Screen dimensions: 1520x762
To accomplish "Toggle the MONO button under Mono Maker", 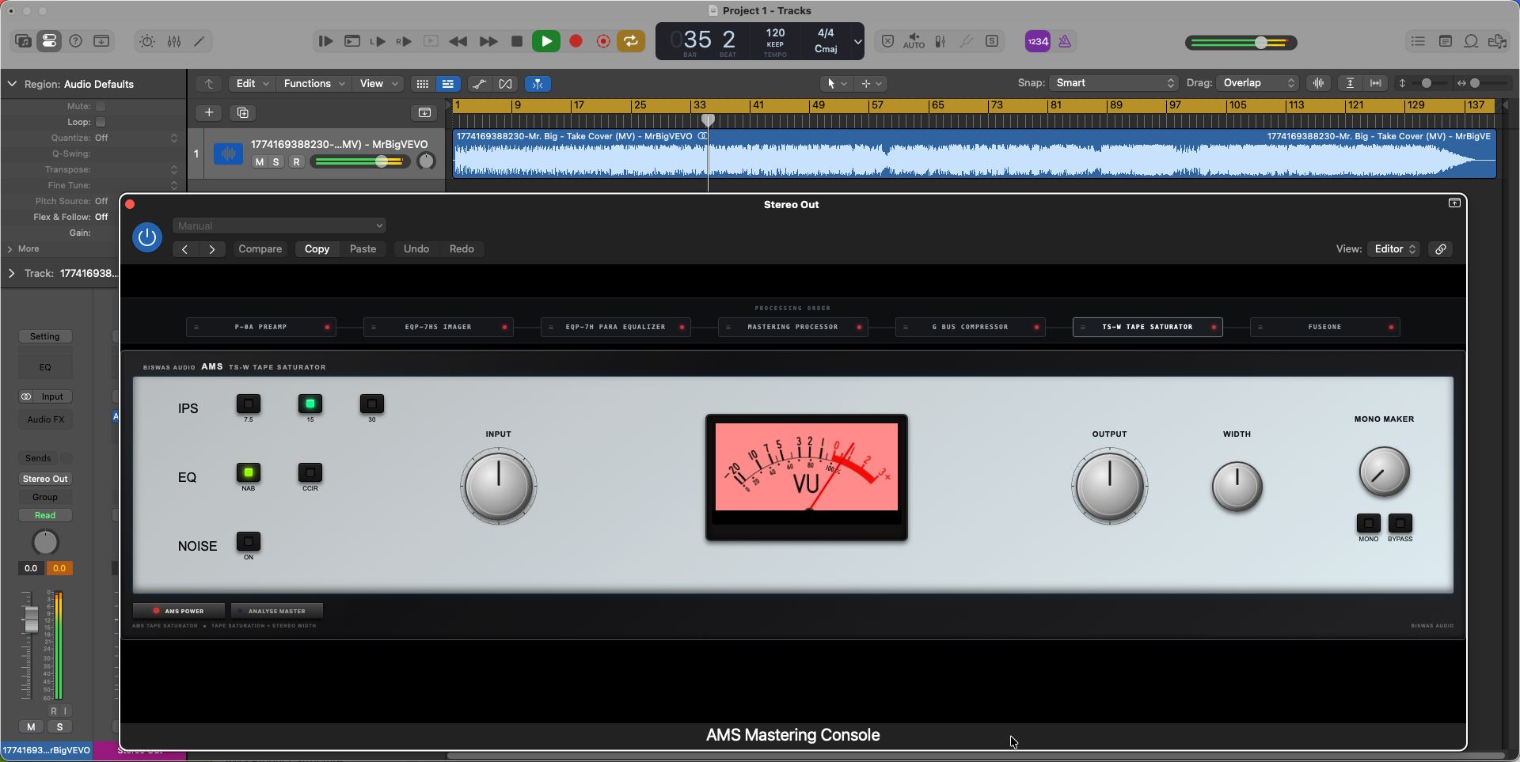I will (1369, 523).
